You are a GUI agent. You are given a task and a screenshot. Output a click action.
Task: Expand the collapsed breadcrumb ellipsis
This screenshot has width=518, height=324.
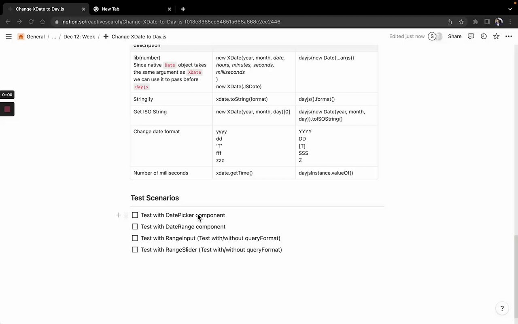point(54,36)
